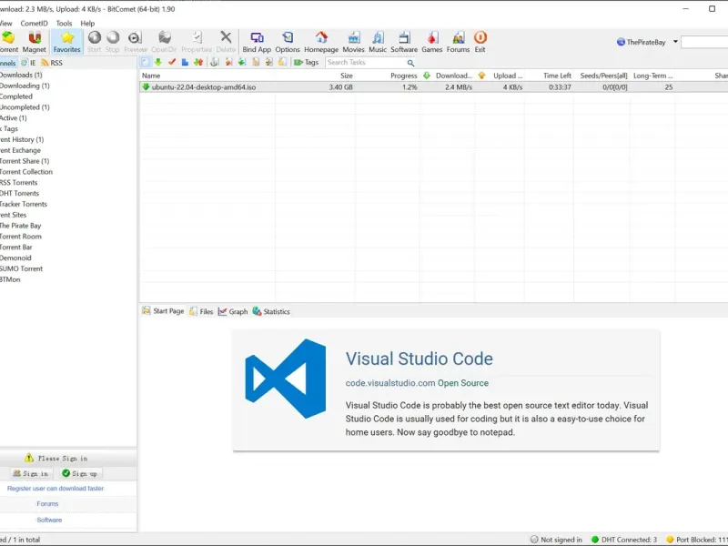Image resolution: width=728 pixels, height=546 pixels.
Task: Click the blue blocks filter icon
Action: point(185,62)
